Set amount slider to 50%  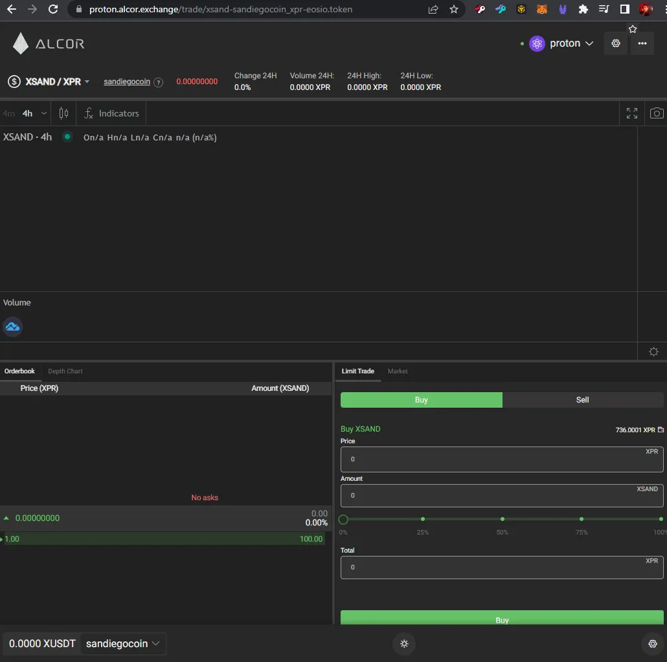(x=503, y=519)
